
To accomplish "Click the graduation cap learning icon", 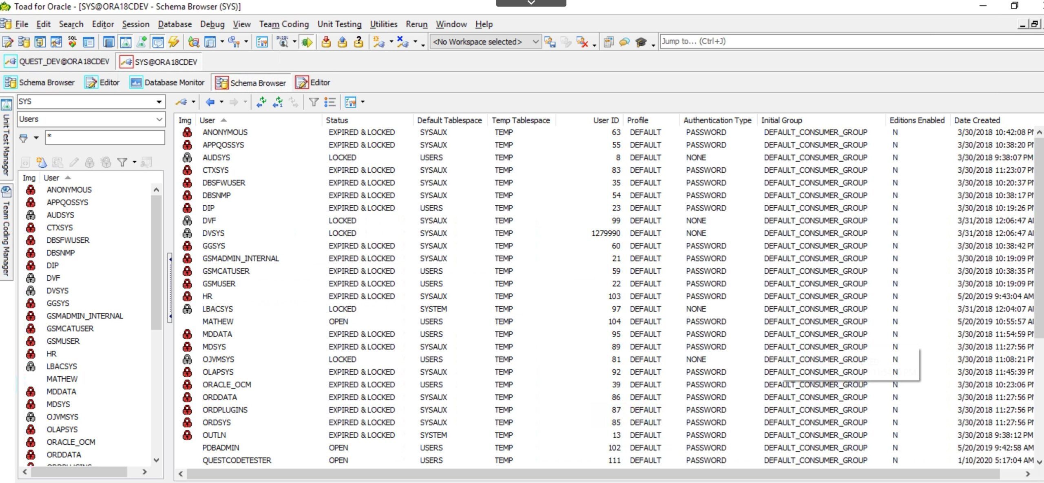I will (641, 42).
